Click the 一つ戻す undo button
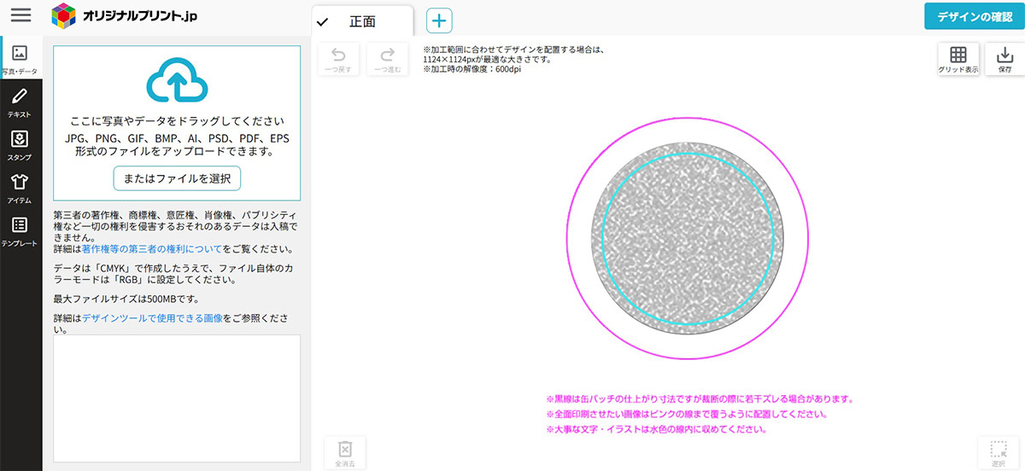1025x471 pixels. point(338,59)
